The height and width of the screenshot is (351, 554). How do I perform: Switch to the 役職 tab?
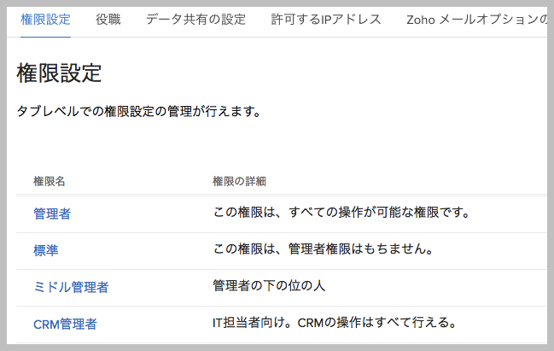(108, 19)
